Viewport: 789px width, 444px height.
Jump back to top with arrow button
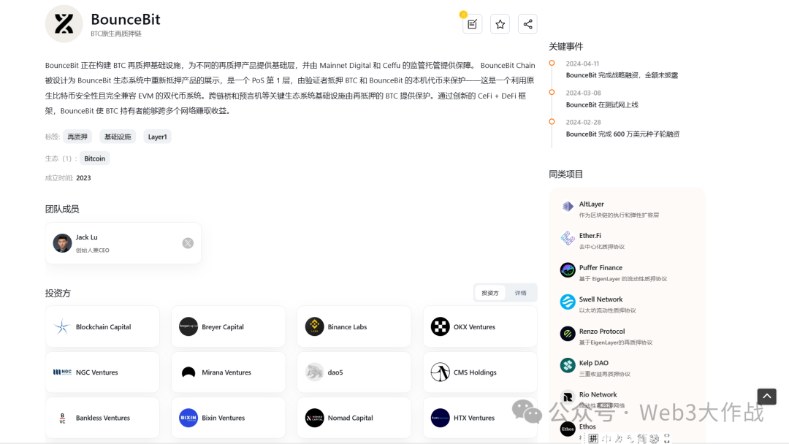tap(767, 397)
